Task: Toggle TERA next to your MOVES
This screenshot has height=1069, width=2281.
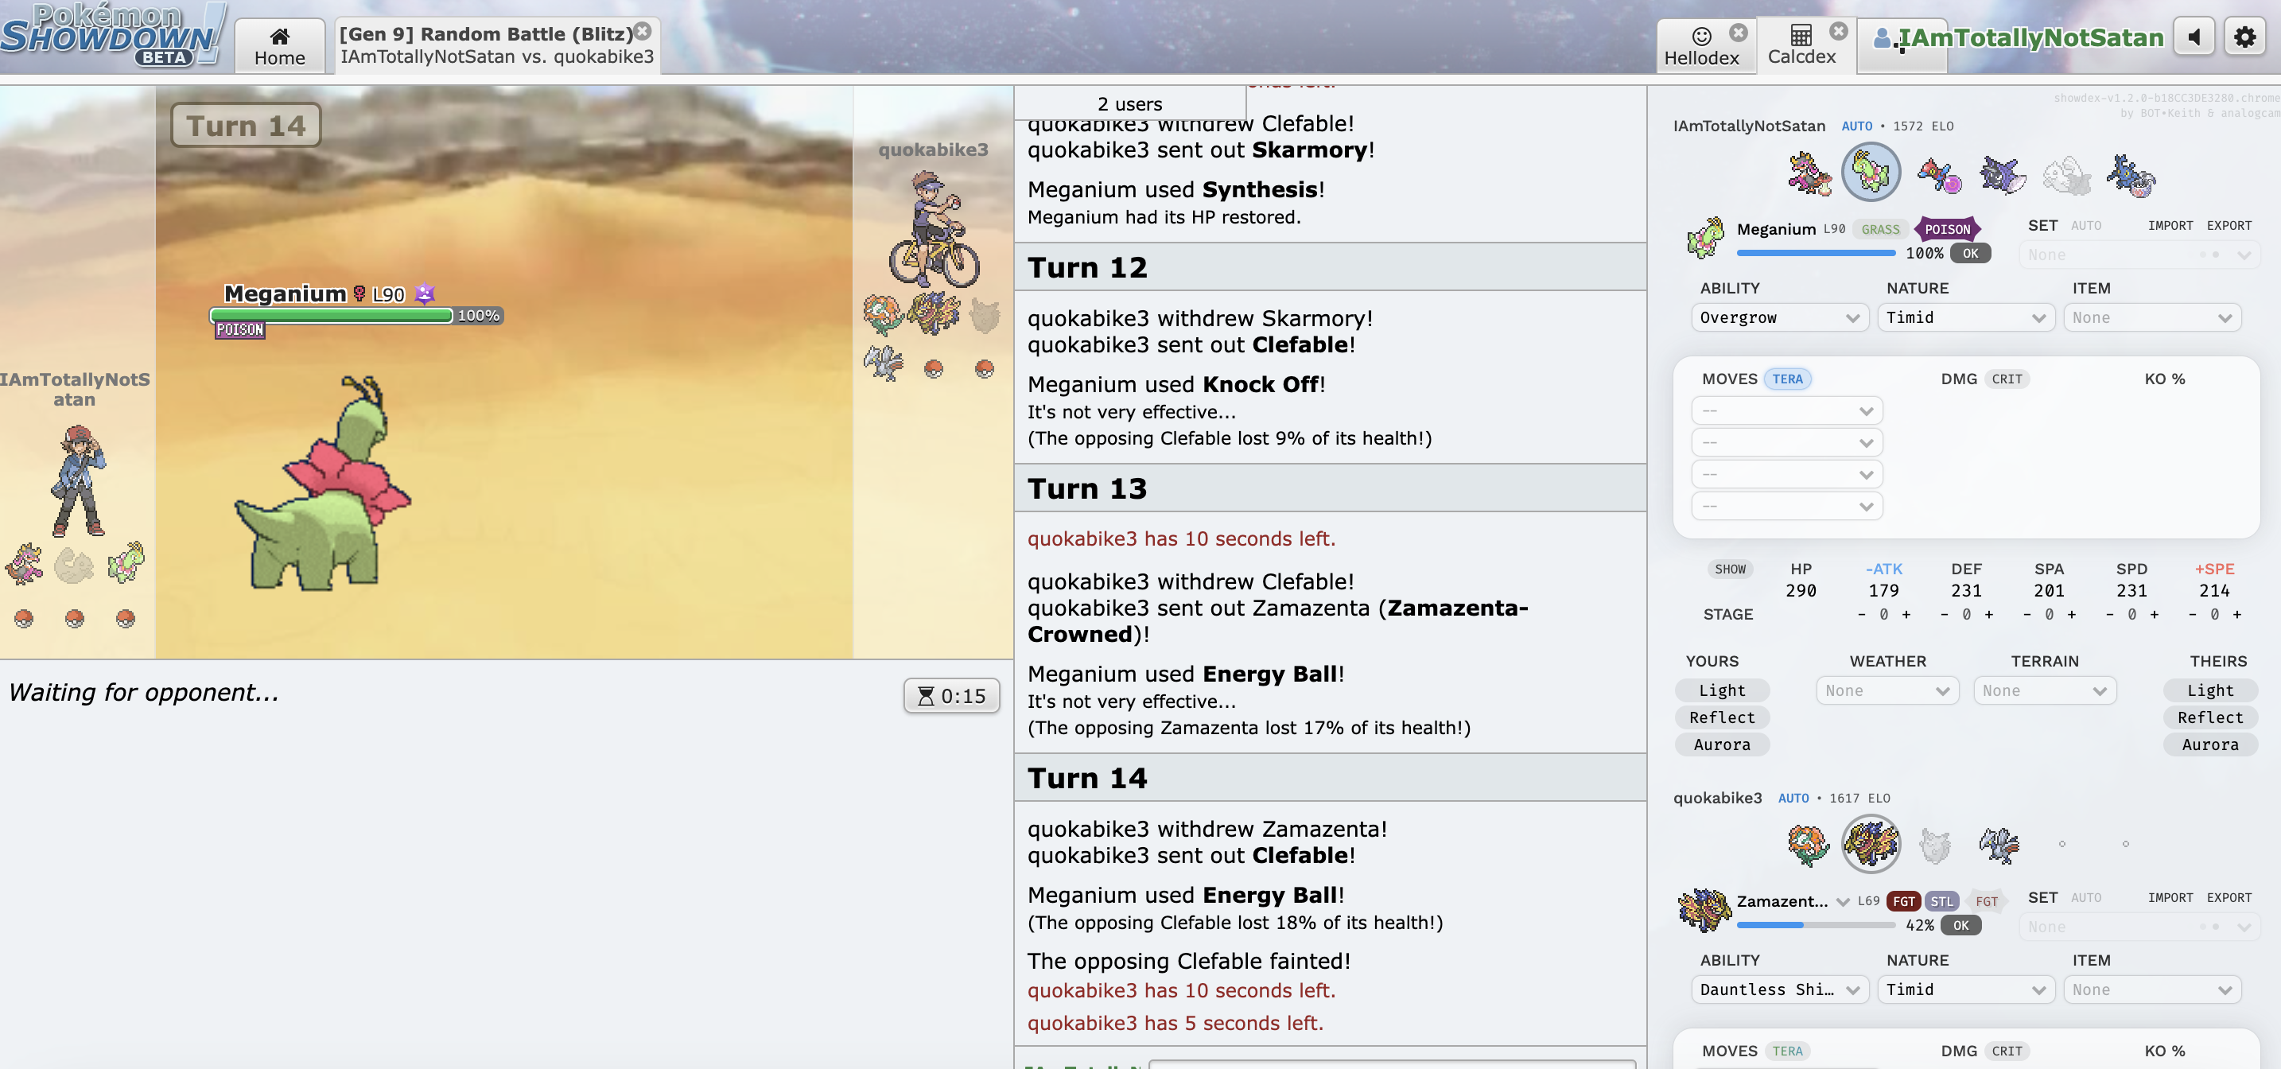Action: [1787, 379]
